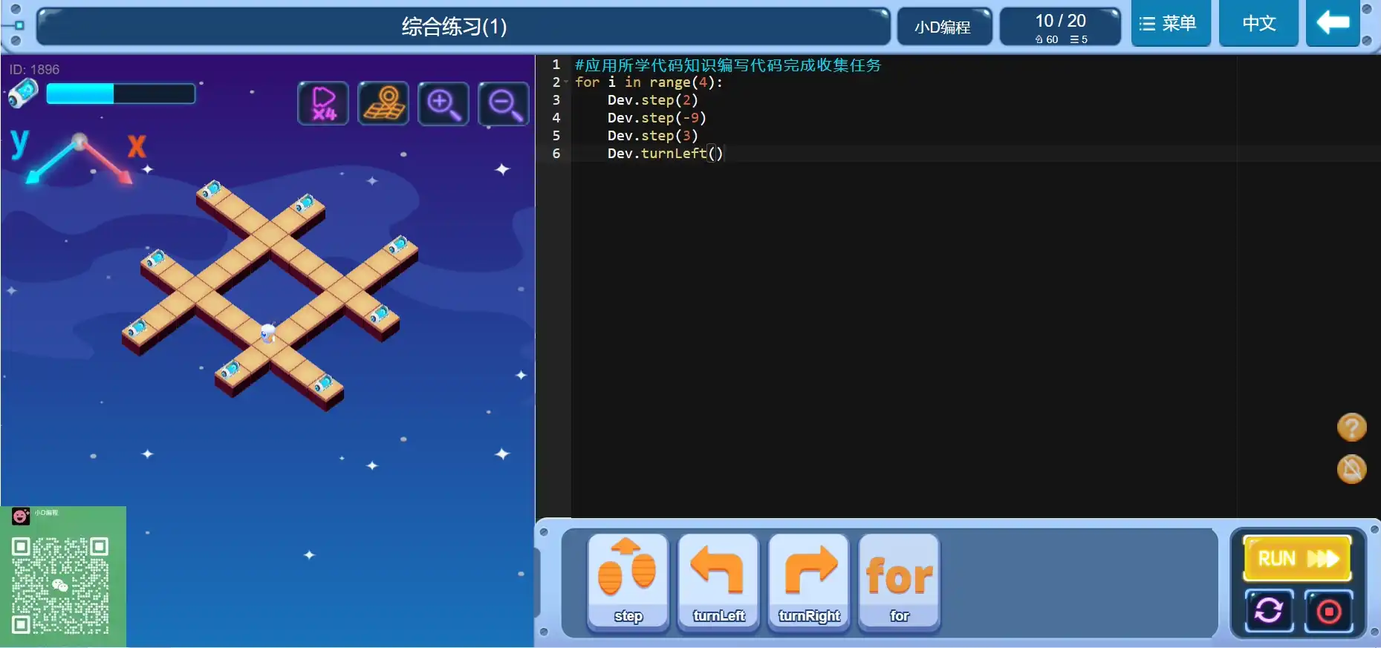Insert a for loop block
The height and width of the screenshot is (648, 1381).
(x=899, y=581)
